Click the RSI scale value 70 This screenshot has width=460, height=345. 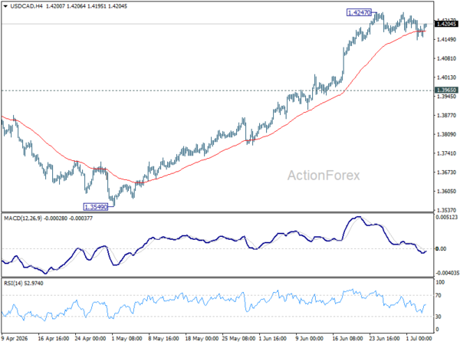click(x=439, y=295)
